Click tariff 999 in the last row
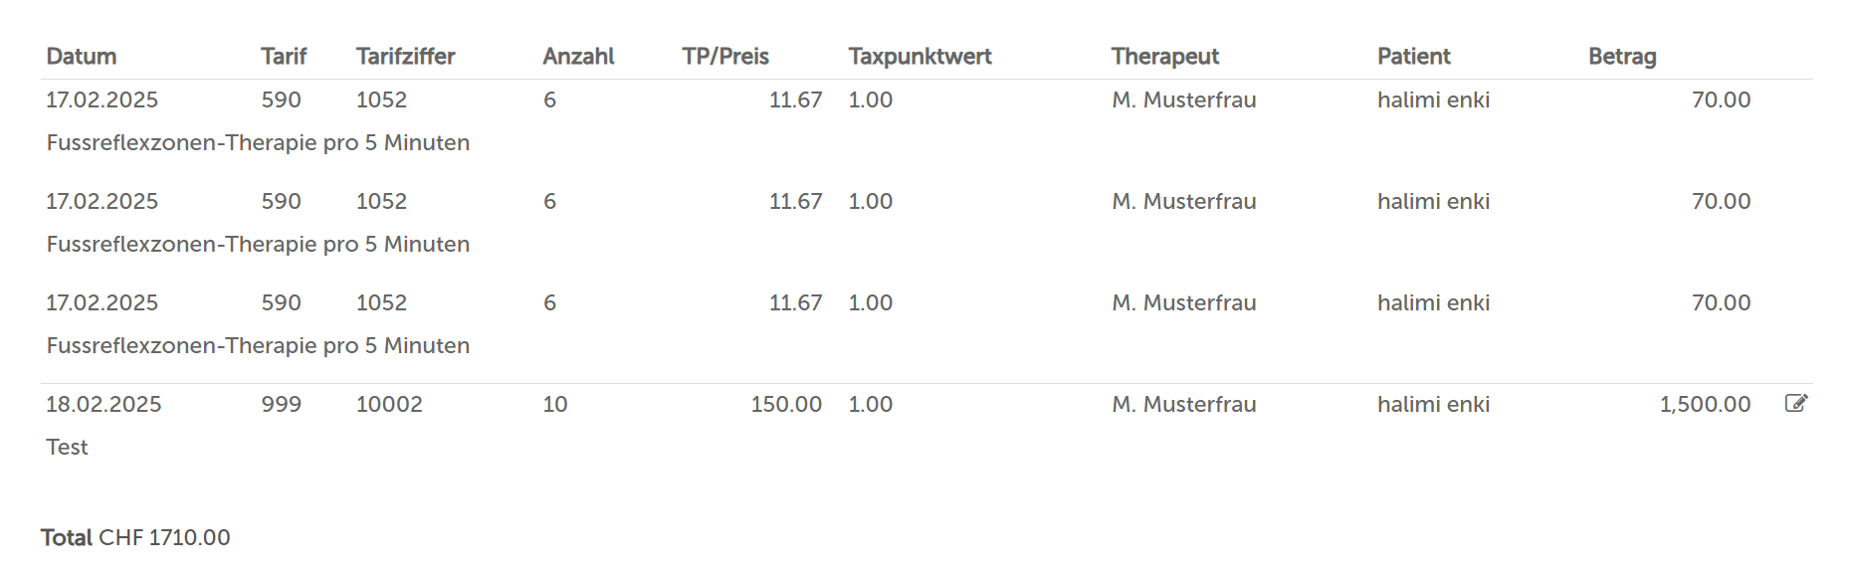1849x576 pixels. pyautogui.click(x=282, y=404)
